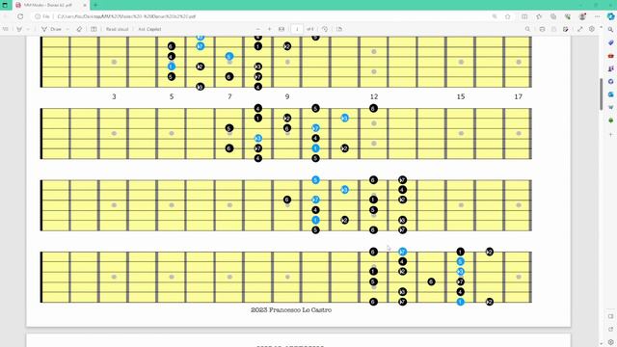This screenshot has height=347, width=617.
Task: Start Read aloud
Action: pyautogui.click(x=117, y=29)
